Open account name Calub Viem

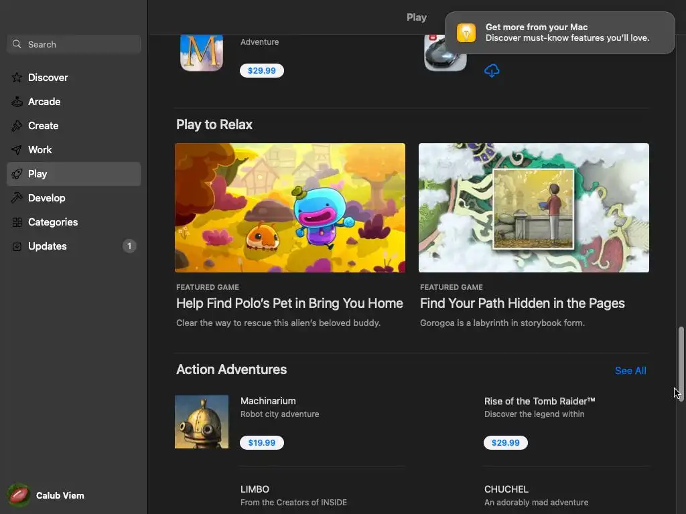[60, 495]
